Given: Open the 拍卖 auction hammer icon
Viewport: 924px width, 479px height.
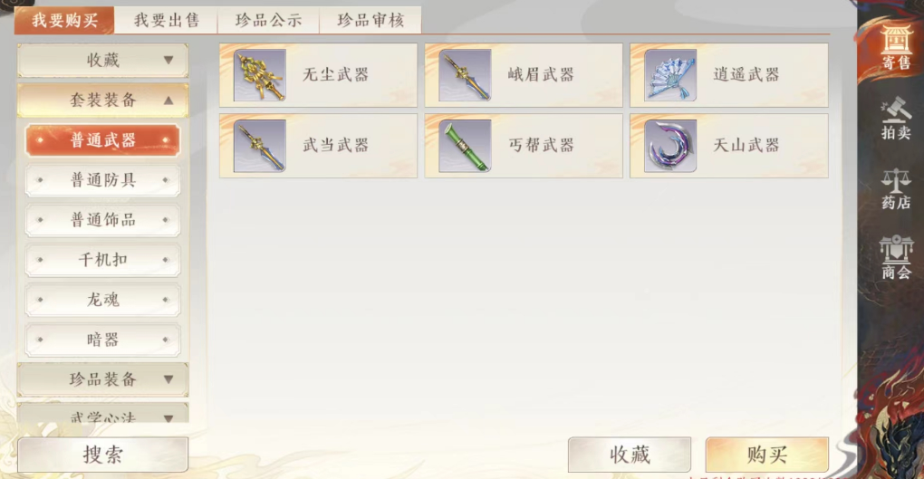Looking at the screenshot, I should coord(896,119).
